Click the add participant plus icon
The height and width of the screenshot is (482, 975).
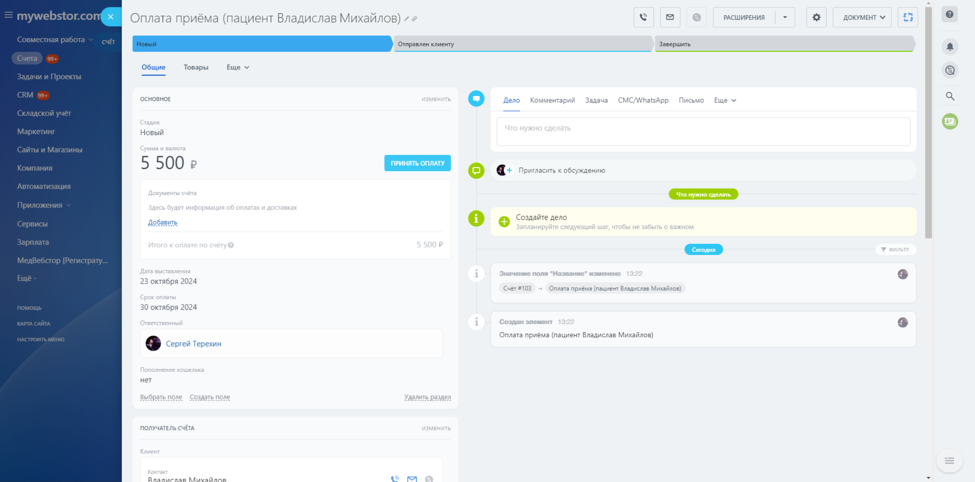click(x=509, y=170)
